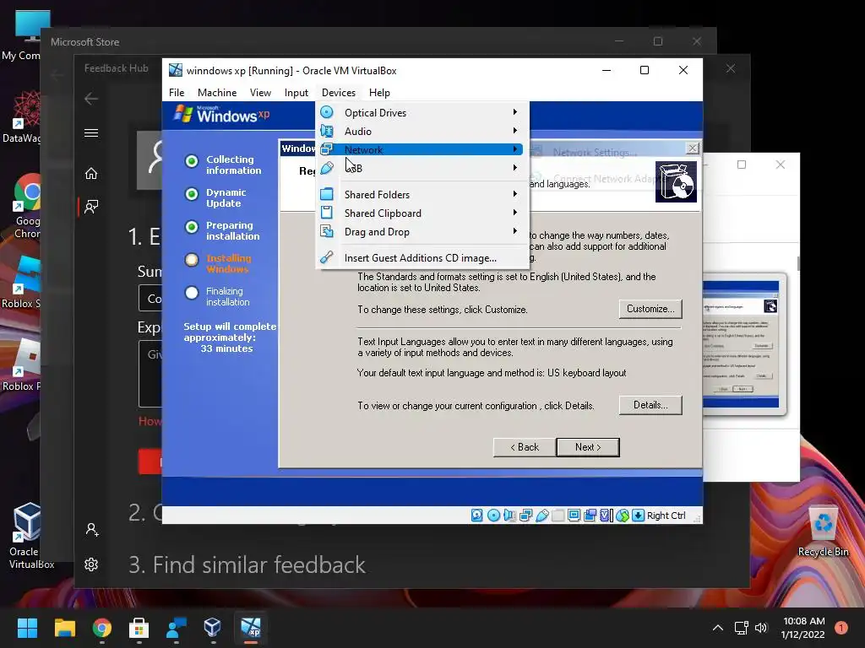Image resolution: width=865 pixels, height=648 pixels.
Task: Click the taskbar clock and date
Action: click(803, 628)
